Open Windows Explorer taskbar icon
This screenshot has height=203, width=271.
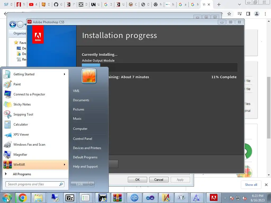pos(38,198)
